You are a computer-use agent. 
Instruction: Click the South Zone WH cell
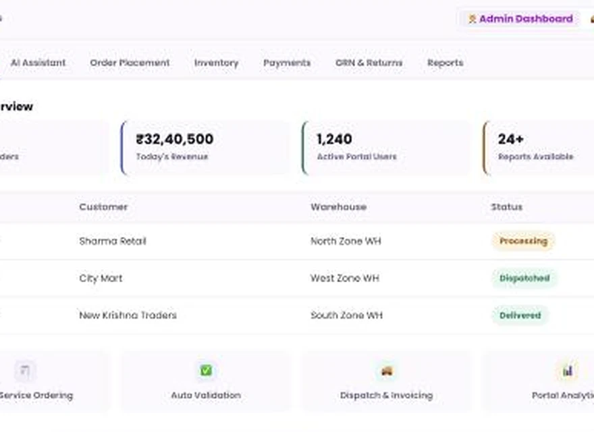point(347,315)
